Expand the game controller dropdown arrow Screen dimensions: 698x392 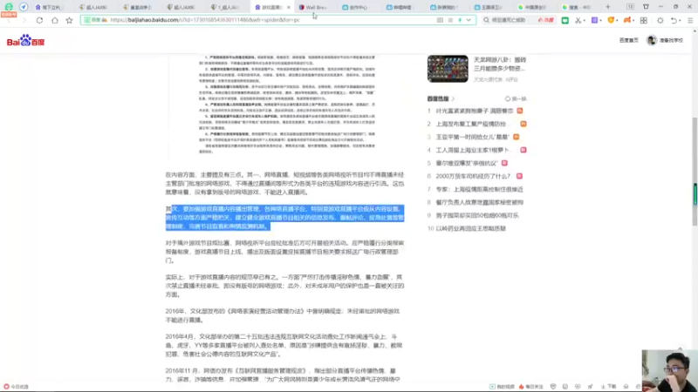click(x=633, y=20)
